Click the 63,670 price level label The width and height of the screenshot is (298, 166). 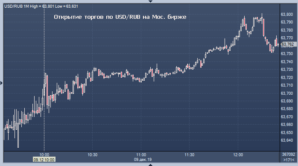point(287,116)
